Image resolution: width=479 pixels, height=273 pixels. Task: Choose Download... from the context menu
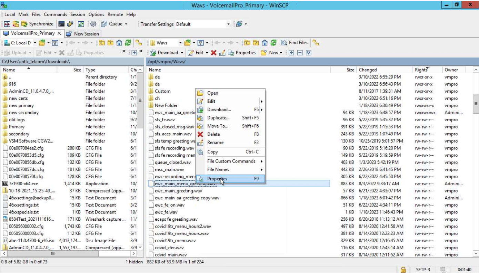click(x=230, y=109)
